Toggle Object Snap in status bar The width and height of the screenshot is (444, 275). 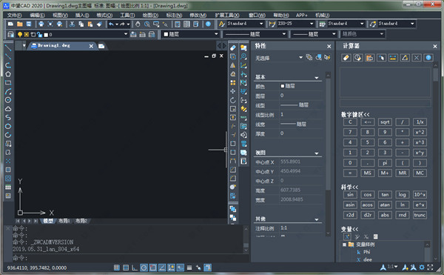pyautogui.click(x=153, y=268)
